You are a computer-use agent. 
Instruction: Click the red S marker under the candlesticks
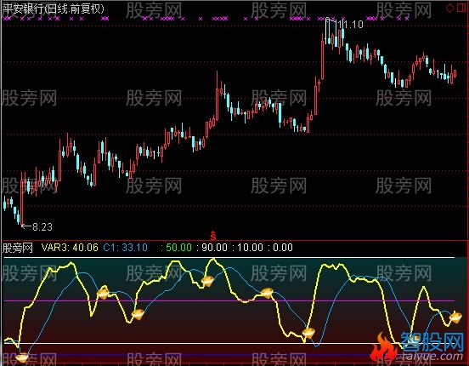coord(213,236)
